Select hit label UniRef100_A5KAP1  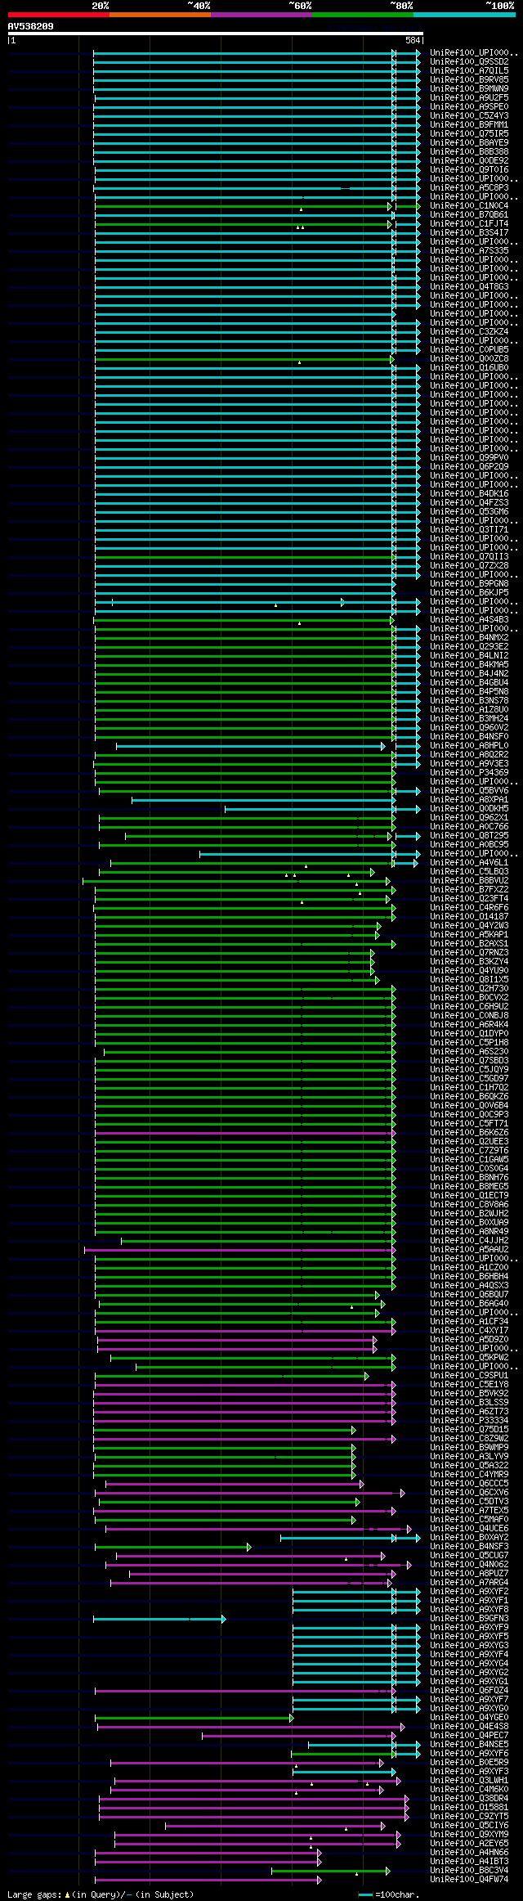469,934
